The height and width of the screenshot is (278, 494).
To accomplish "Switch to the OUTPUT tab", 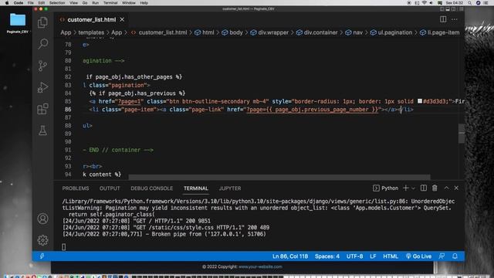I will pyautogui.click(x=110, y=188).
